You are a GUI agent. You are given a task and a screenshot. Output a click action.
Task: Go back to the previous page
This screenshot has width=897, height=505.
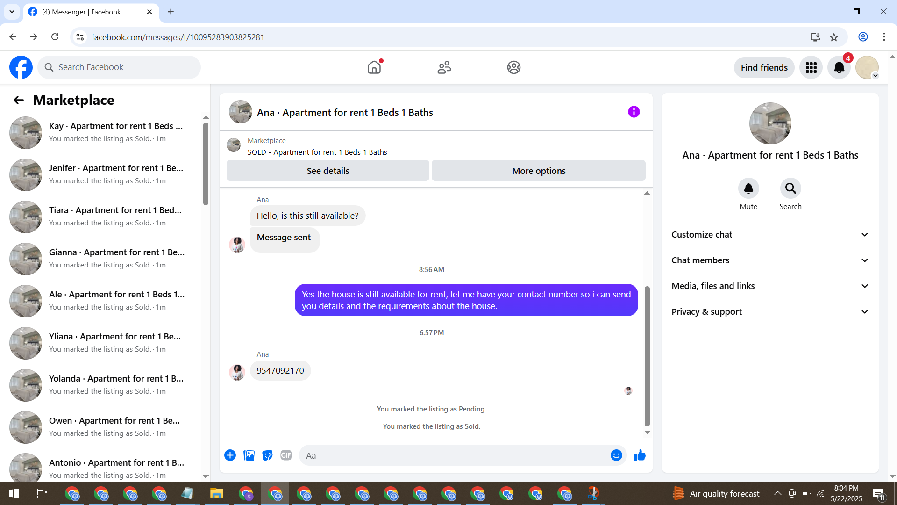coord(13,37)
